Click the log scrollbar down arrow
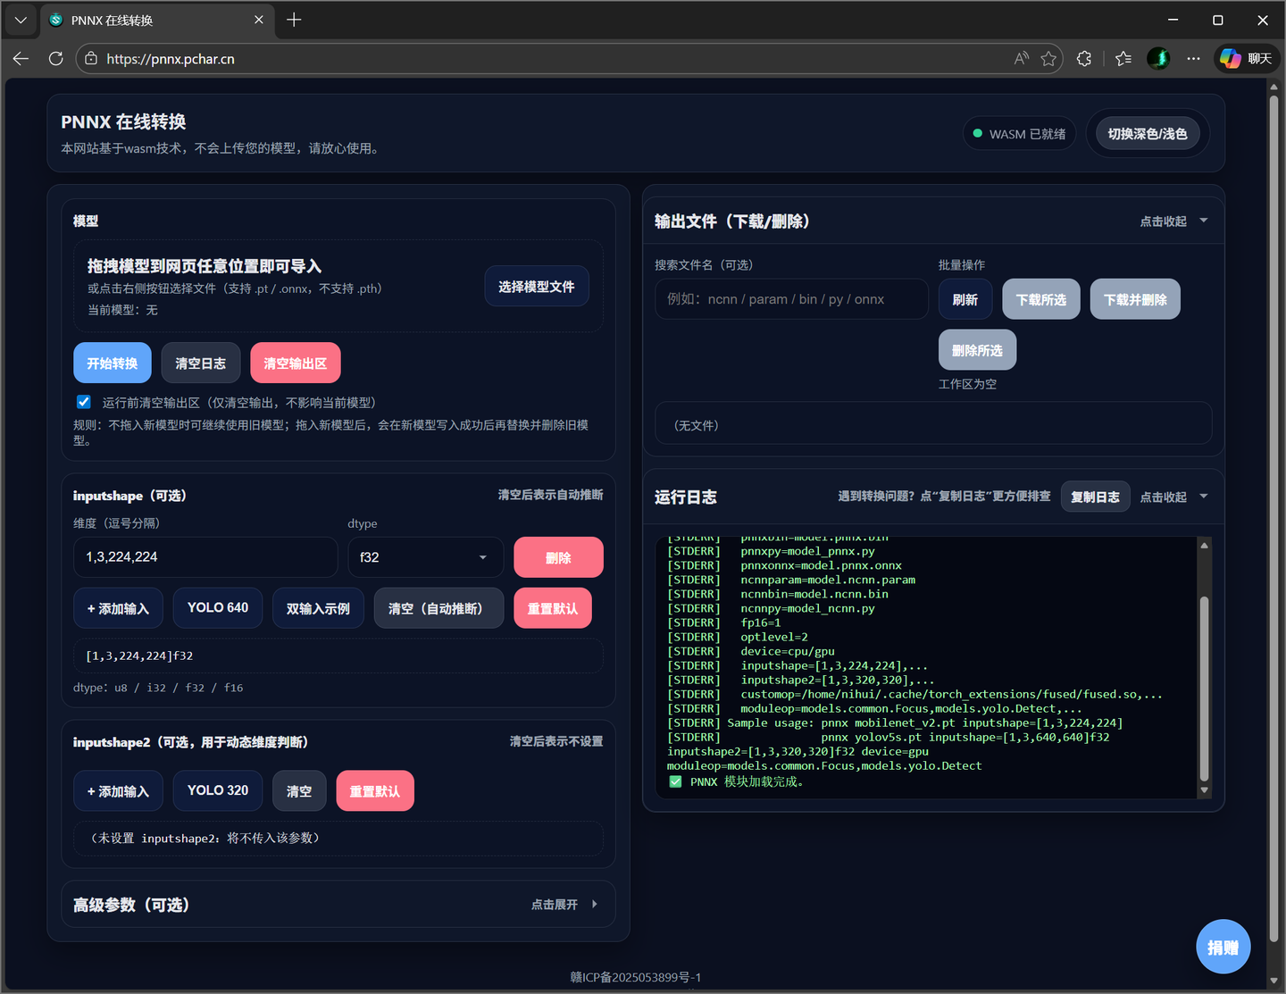1286x994 pixels. [1204, 790]
